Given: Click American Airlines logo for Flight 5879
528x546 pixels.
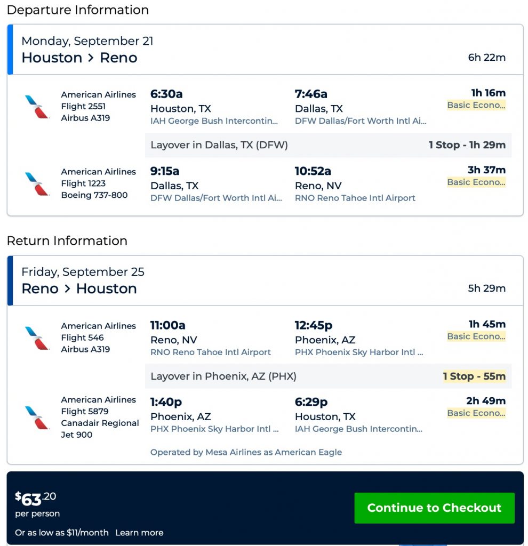Looking at the screenshot, I should 37,417.
